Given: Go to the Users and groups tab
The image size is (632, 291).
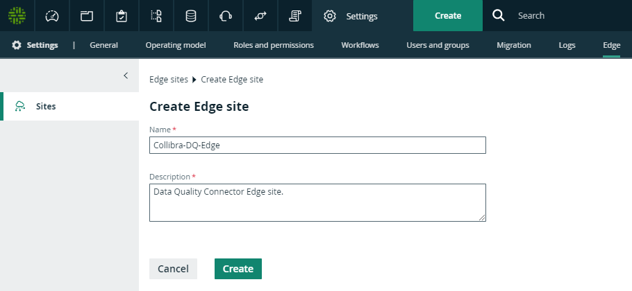Looking at the screenshot, I should (438, 45).
